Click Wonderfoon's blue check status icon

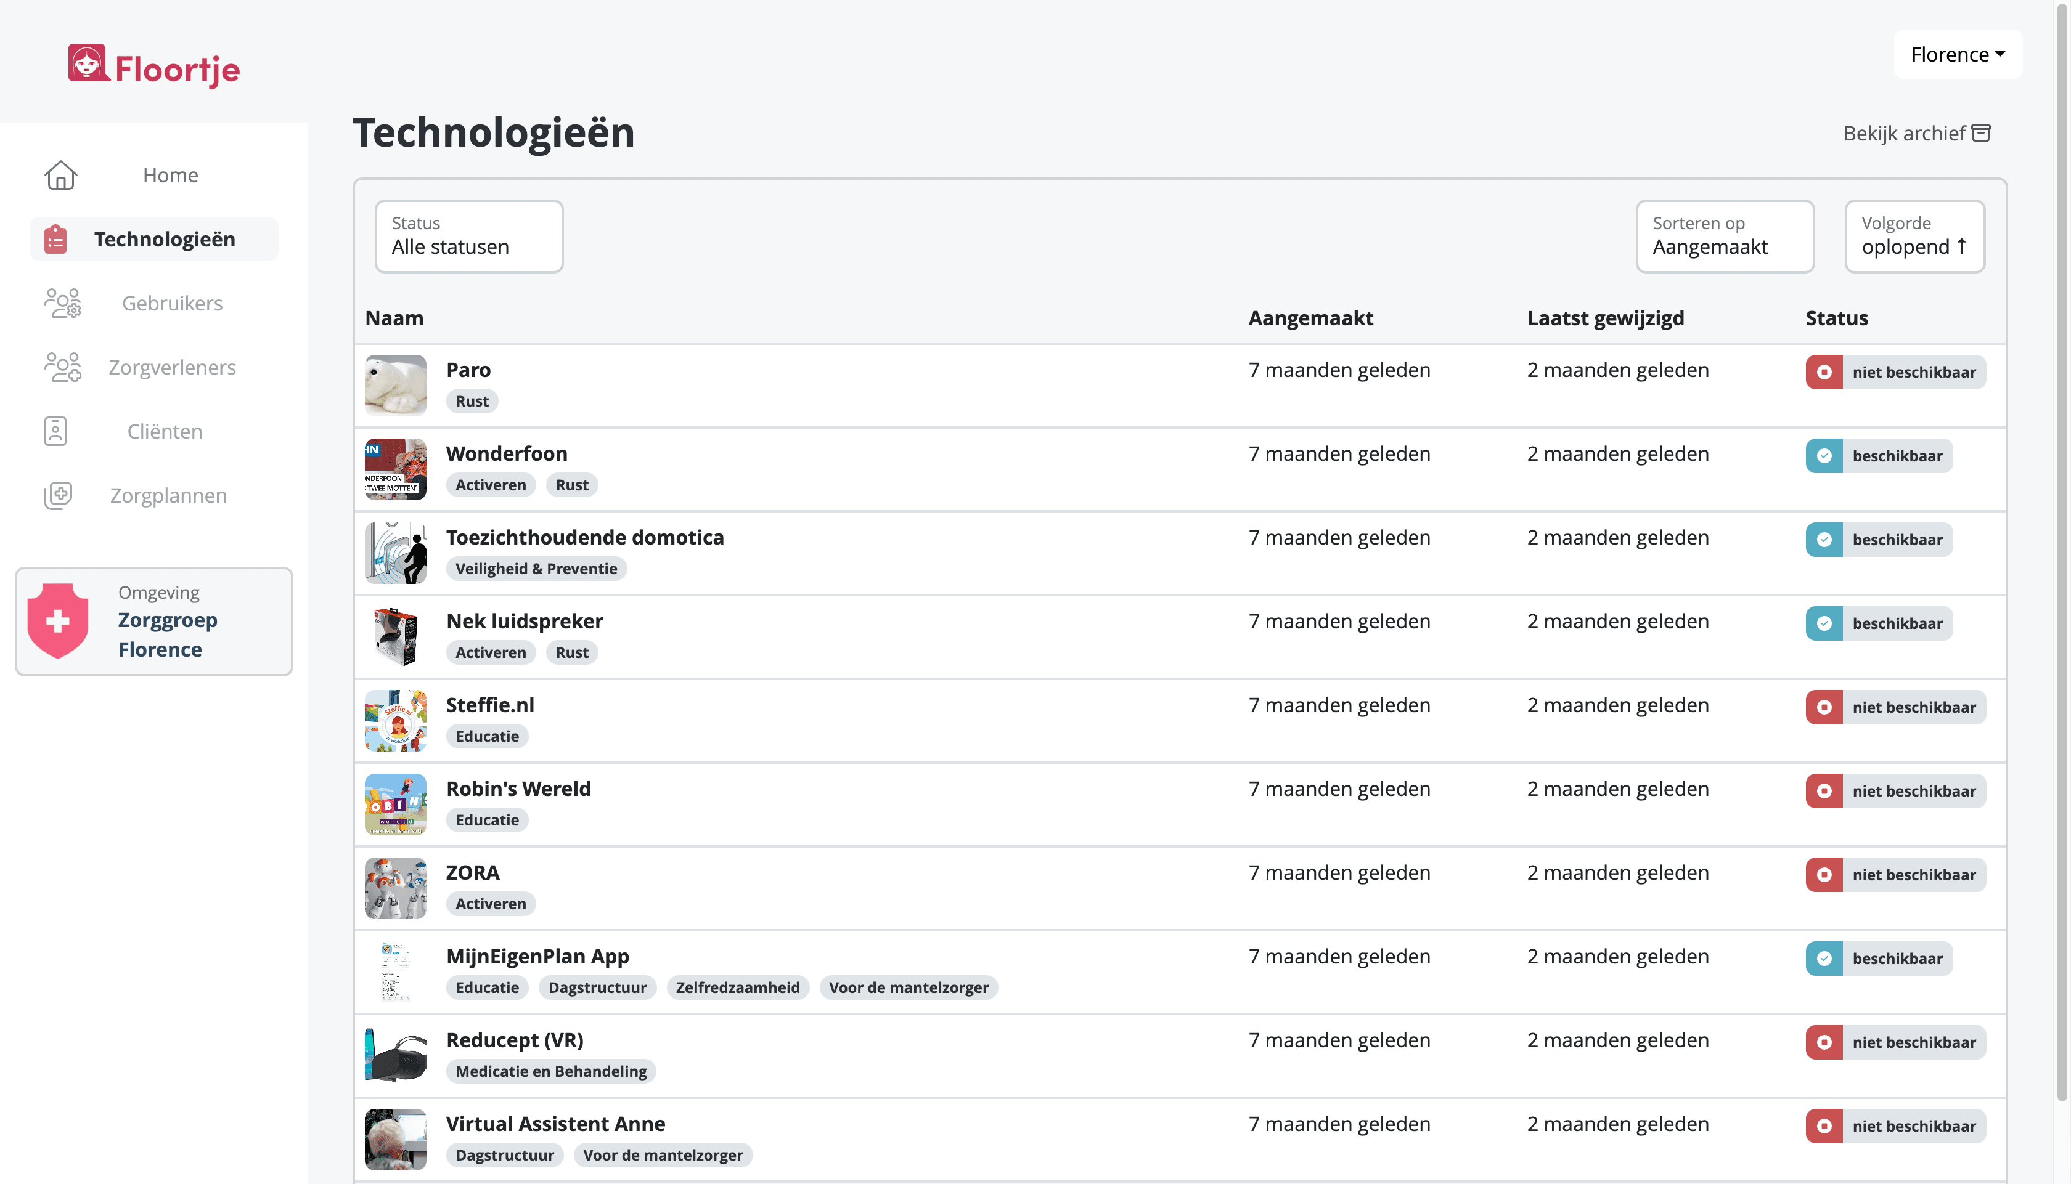pyautogui.click(x=1824, y=455)
